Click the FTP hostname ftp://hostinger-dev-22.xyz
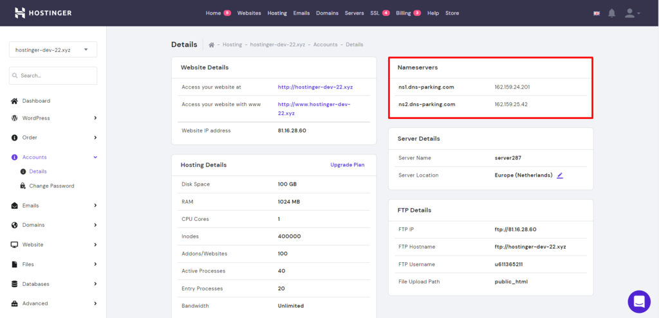The height and width of the screenshot is (318, 659). click(530, 247)
